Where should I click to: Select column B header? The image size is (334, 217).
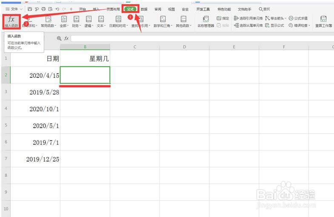coord(85,47)
